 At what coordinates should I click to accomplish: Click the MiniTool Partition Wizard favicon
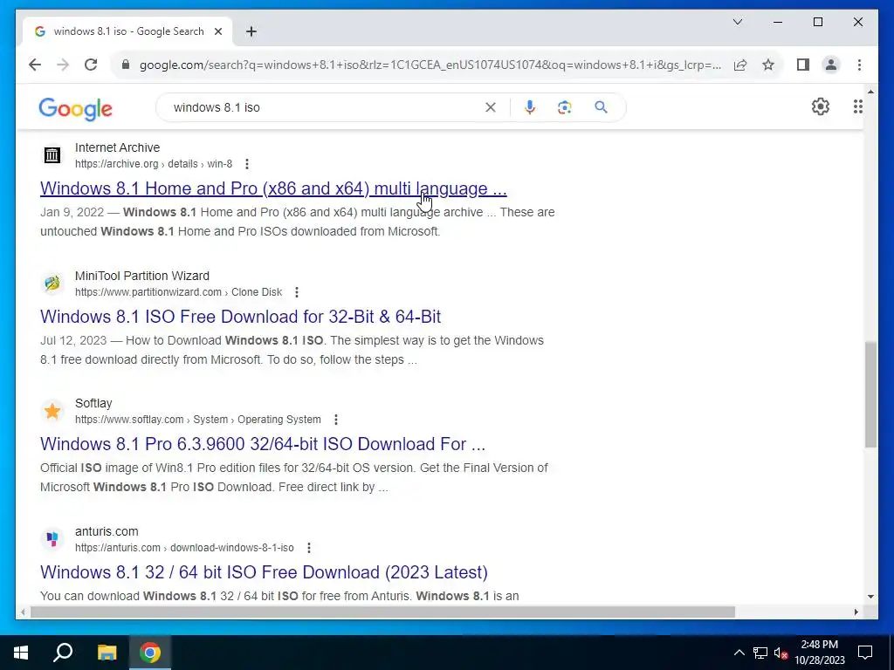pyautogui.click(x=52, y=284)
